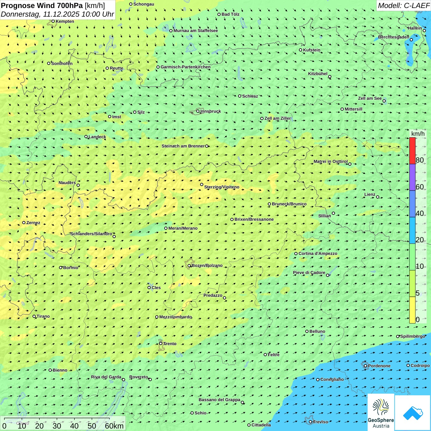The image size is (431, 431).
Task: Click the forecast date 'Donnerstag, 11.12.2025' text
Action: click(40, 14)
